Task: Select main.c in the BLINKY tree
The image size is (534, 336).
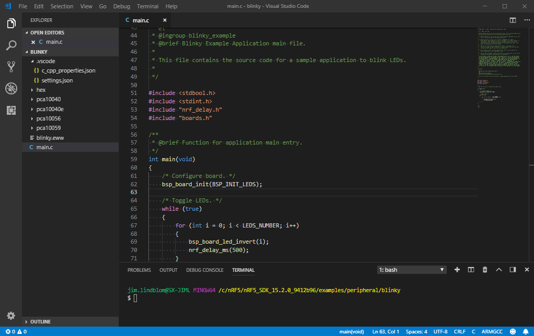Action: pyautogui.click(x=70, y=147)
